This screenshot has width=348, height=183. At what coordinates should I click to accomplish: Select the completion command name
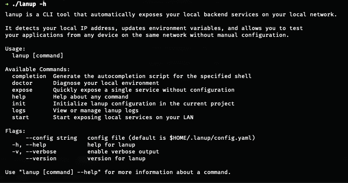click(x=29, y=76)
